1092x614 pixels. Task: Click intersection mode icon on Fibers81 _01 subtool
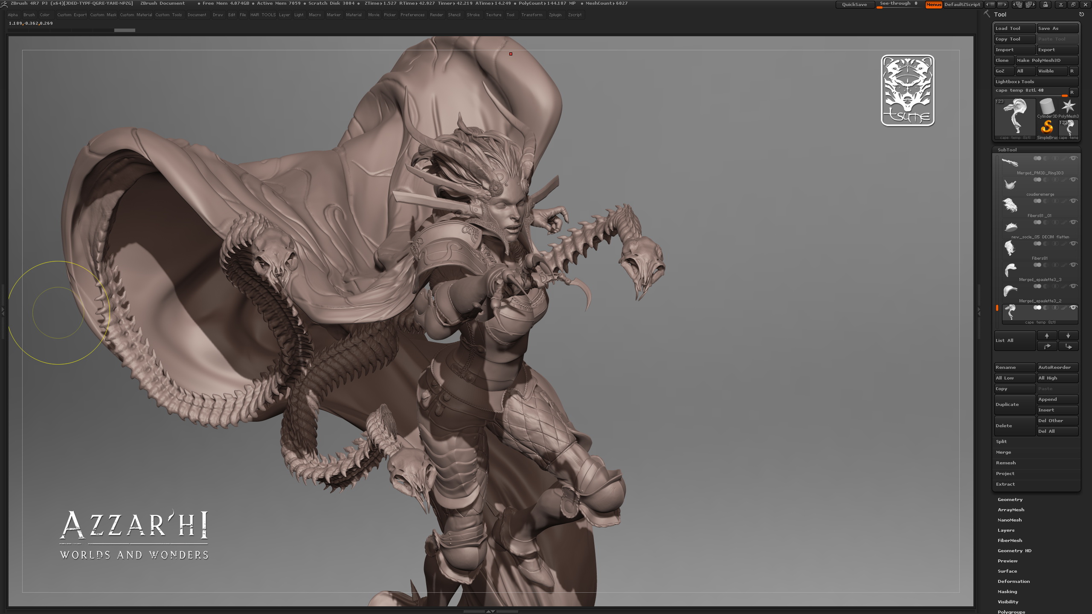point(1055,201)
